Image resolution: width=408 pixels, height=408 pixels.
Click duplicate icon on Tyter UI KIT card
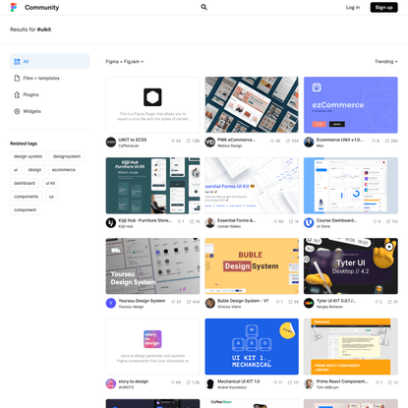pos(389,302)
